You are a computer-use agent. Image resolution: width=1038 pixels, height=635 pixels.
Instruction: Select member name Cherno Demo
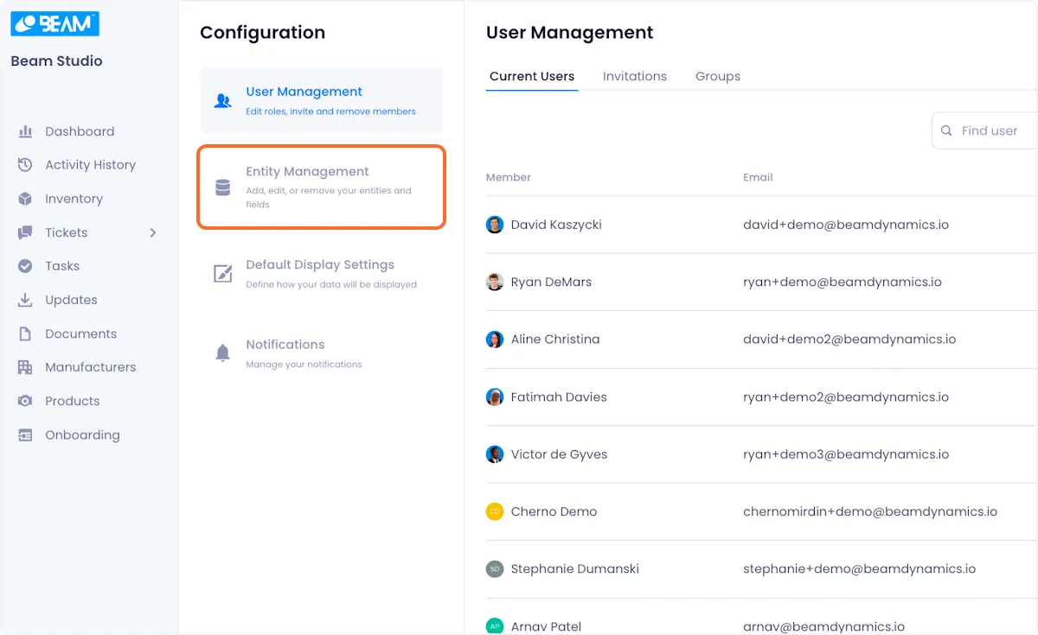(554, 511)
